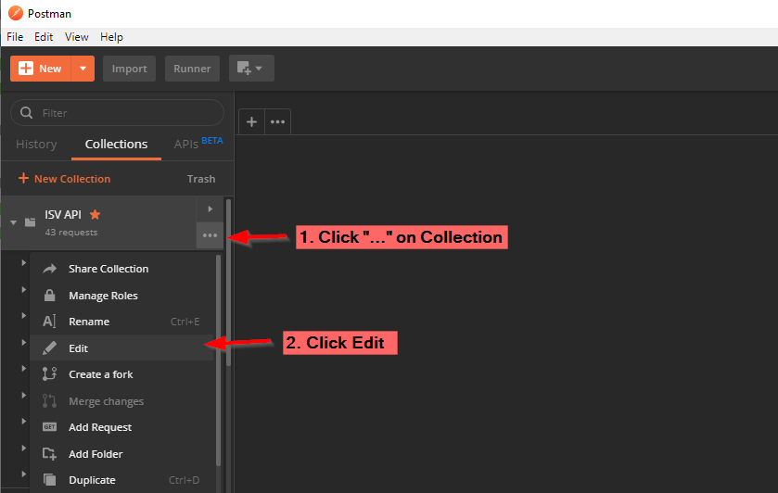This screenshot has height=493, width=778.
Task: Expand the folder arrow left of Manage Roles
Action: point(23,289)
